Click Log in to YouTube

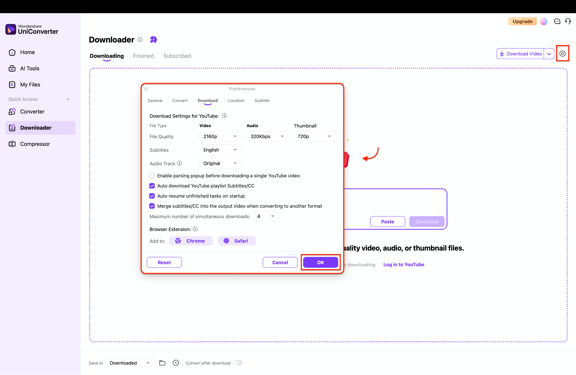coord(404,264)
